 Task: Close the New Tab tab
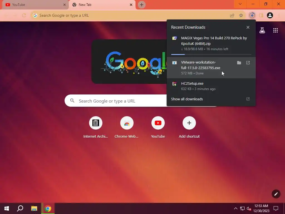tap(131, 5)
